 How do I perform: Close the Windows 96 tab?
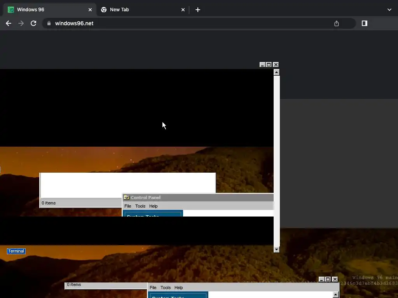tap(90, 10)
